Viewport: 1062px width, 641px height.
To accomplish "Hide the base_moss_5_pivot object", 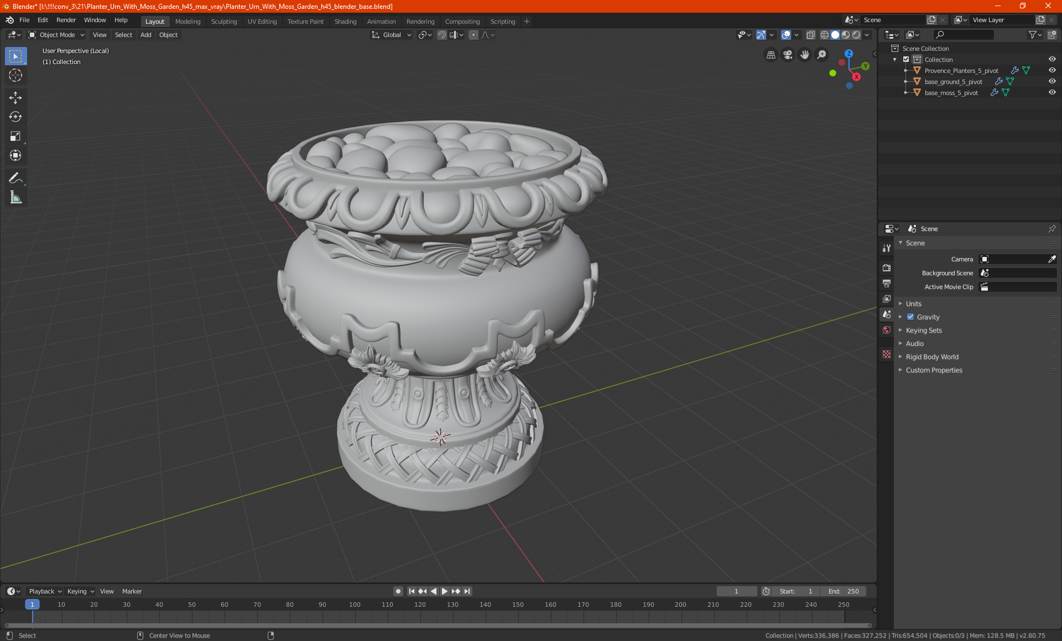I will tap(1052, 92).
